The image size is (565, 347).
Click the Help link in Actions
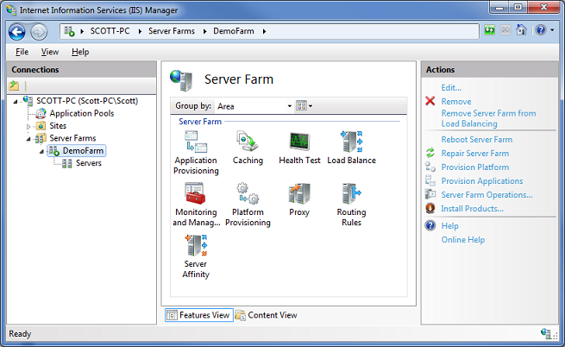pyautogui.click(x=449, y=226)
